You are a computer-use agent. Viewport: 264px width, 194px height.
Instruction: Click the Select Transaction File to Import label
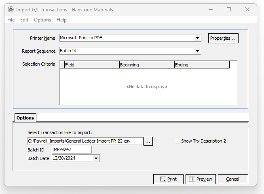pyautogui.click(x=60, y=132)
